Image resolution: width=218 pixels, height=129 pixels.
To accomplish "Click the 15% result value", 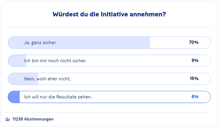I will point(194,79).
